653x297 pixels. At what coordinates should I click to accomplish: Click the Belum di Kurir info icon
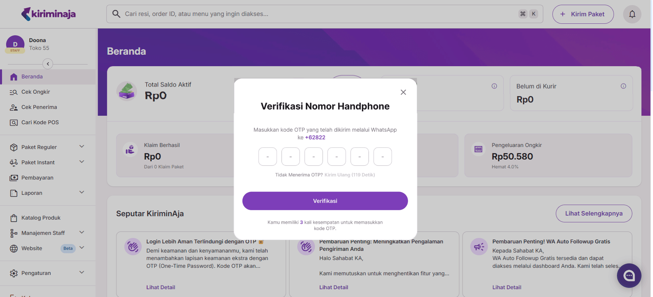pyautogui.click(x=623, y=86)
